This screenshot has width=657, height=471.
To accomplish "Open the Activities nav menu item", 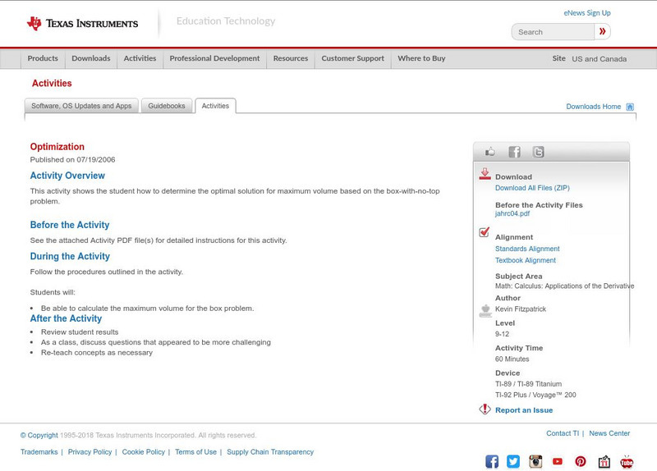I will [140, 58].
